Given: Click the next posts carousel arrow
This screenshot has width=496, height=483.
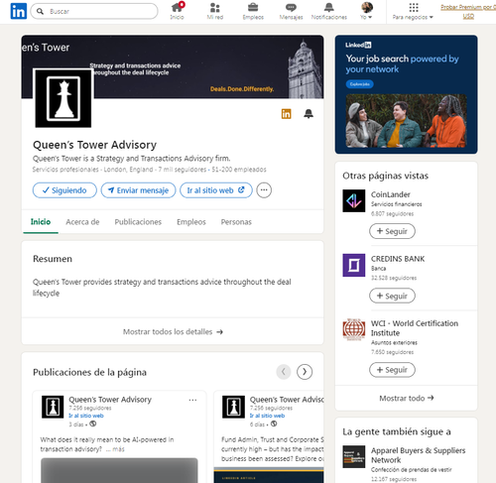Looking at the screenshot, I should click(305, 372).
